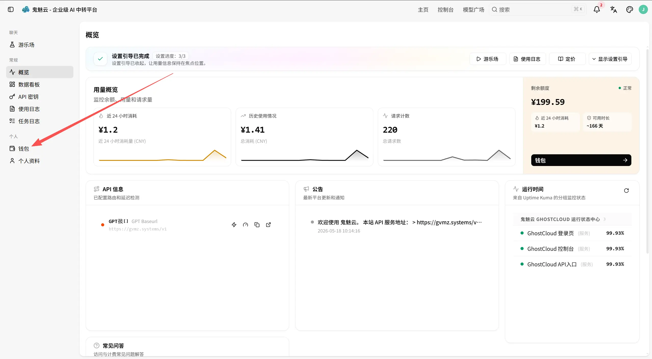Screen dimensions: 652x359
Task: Select 概览 in sidebar
Action: (x=40, y=72)
